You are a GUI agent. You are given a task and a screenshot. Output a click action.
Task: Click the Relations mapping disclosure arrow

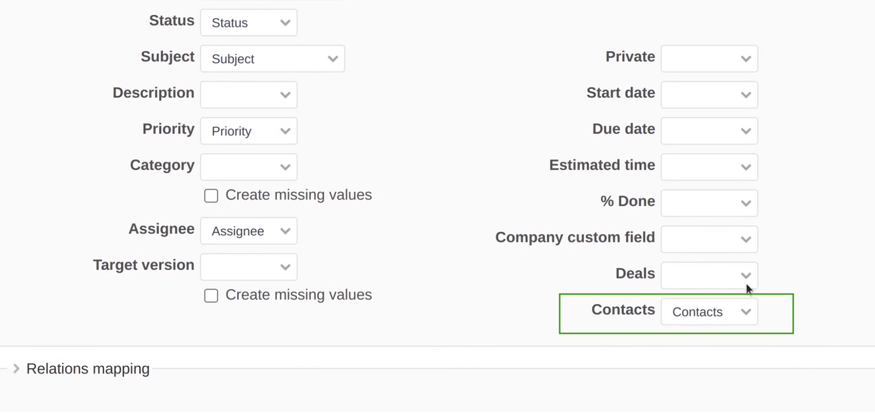click(x=17, y=369)
